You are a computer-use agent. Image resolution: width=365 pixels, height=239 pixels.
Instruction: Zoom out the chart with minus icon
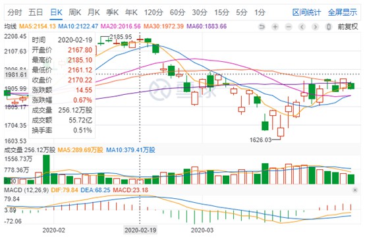pyautogui.click(x=289, y=27)
